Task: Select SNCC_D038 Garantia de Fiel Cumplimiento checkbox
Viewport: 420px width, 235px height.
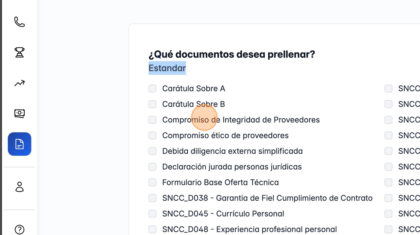Action: [152, 198]
